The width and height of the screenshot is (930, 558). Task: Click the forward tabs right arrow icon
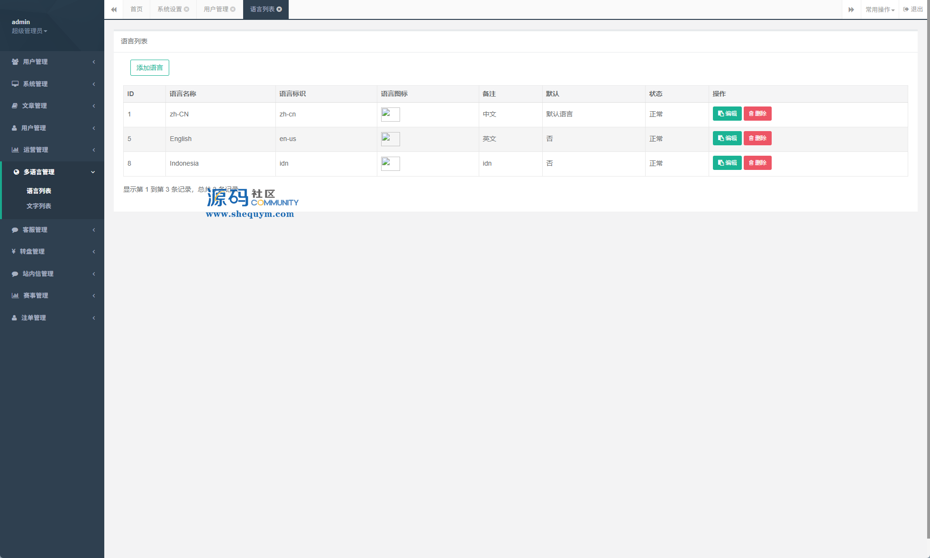click(851, 9)
